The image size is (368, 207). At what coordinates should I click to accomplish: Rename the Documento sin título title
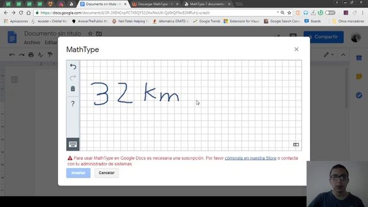point(52,33)
